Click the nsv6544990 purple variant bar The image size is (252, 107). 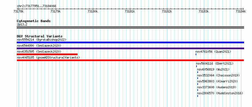pos(130,48)
